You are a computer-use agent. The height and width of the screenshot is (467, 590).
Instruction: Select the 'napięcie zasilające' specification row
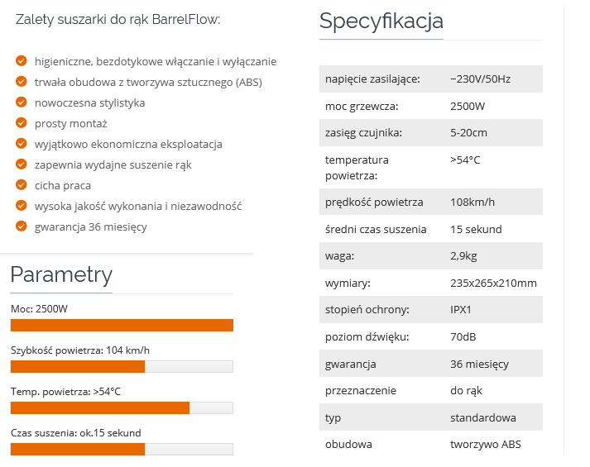(430, 79)
